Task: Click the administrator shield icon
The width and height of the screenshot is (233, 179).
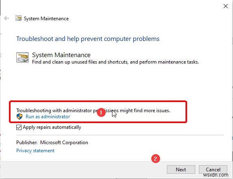Action: [19, 117]
